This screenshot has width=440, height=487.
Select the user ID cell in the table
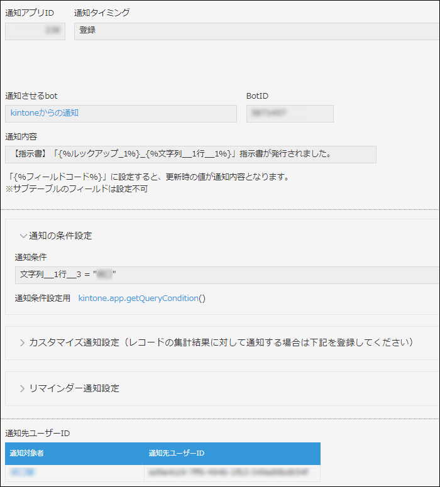[231, 473]
